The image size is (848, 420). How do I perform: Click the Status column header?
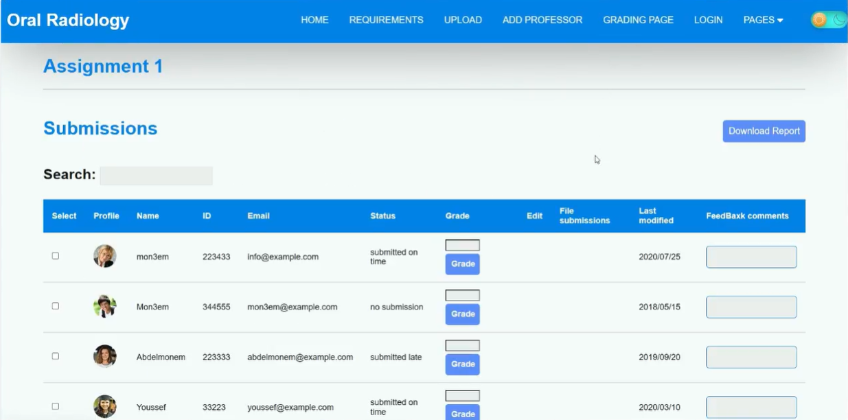[x=382, y=215]
